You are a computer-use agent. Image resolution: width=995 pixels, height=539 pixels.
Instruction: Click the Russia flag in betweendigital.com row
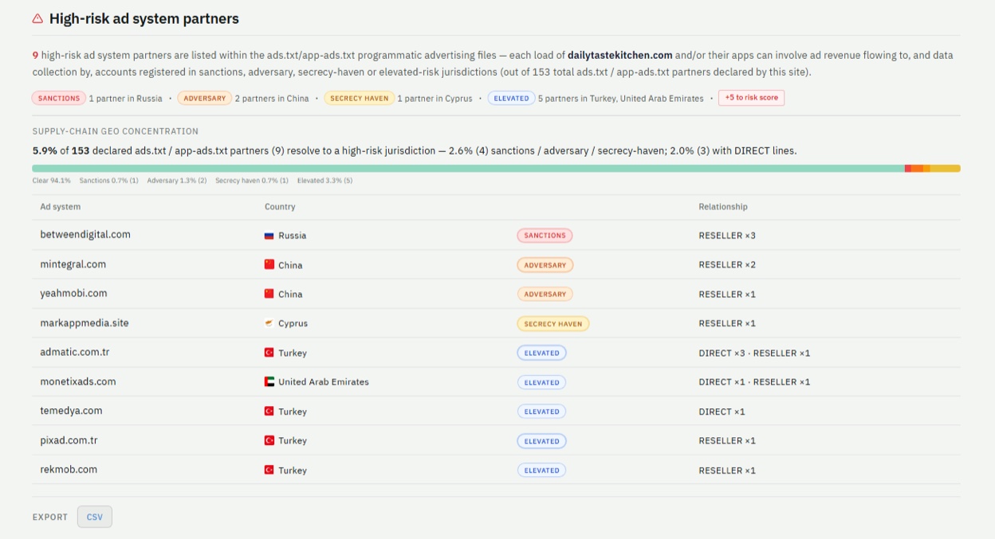(x=269, y=236)
